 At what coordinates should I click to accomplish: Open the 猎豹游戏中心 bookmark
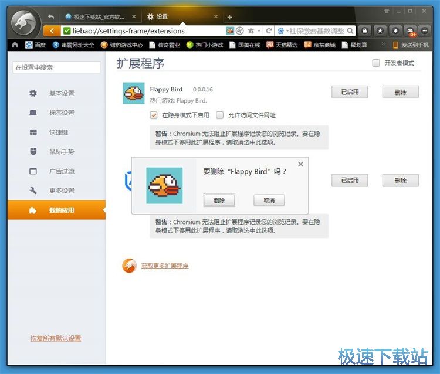(x=121, y=45)
